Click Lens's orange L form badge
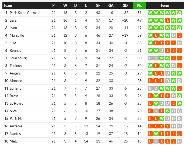Viewport: 184px width, 146px height. [168, 20]
